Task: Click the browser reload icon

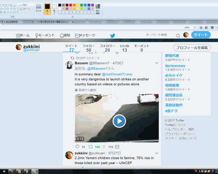Action: 195,28
